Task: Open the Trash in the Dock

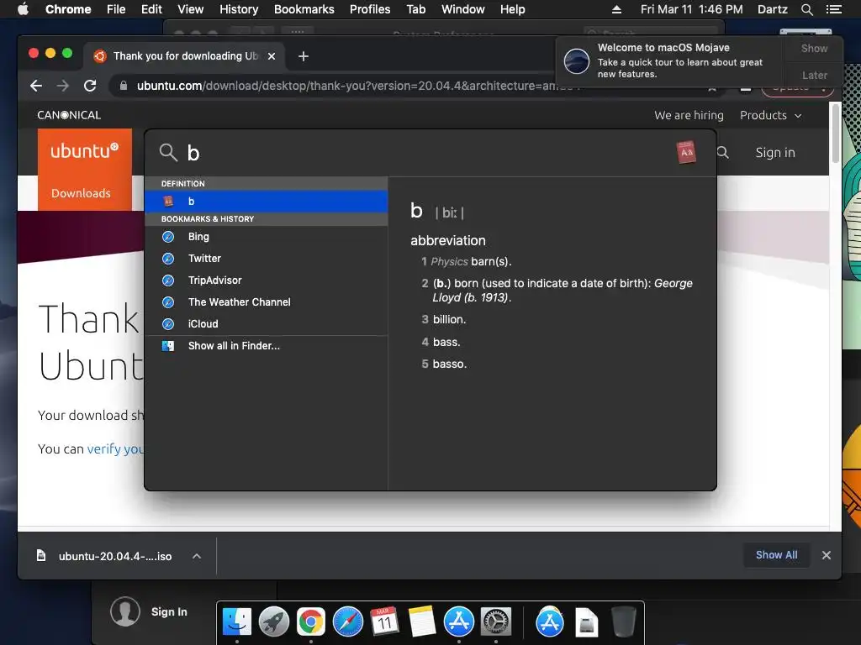Action: (623, 622)
